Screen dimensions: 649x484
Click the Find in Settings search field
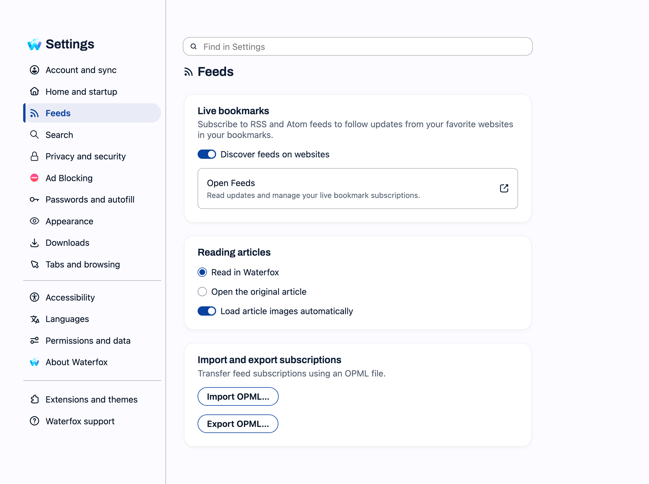point(358,47)
